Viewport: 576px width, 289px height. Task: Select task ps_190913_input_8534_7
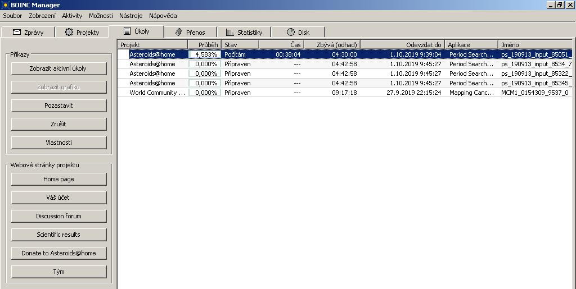pos(345,64)
